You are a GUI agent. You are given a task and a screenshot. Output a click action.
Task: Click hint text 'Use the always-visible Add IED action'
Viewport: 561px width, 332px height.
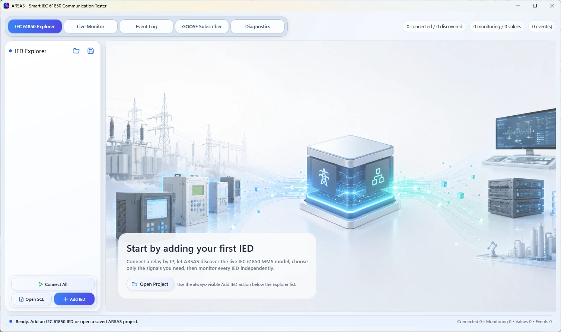coord(237,284)
